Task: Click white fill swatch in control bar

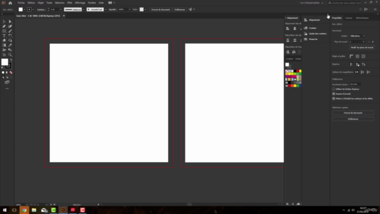Action: [21, 10]
